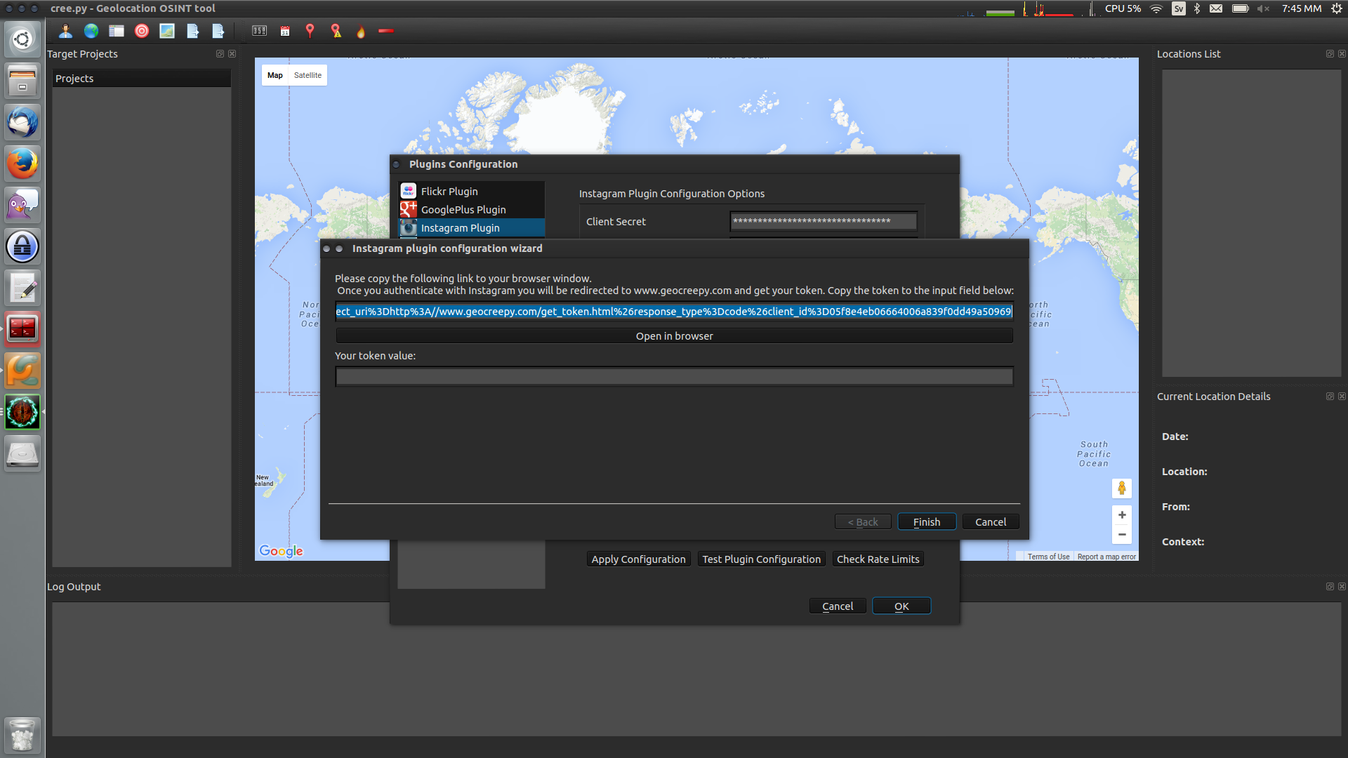Image resolution: width=1348 pixels, height=758 pixels.
Task: Click the creepy app icon in dock
Action: coord(22,412)
